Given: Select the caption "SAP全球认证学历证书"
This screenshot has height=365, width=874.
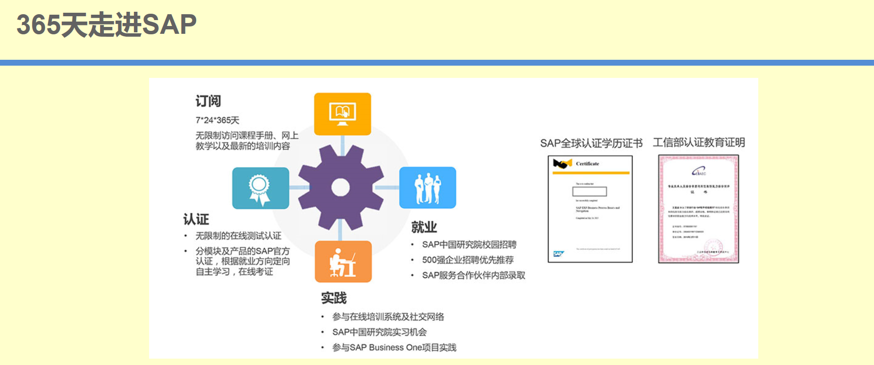Looking at the screenshot, I should coord(591,143).
